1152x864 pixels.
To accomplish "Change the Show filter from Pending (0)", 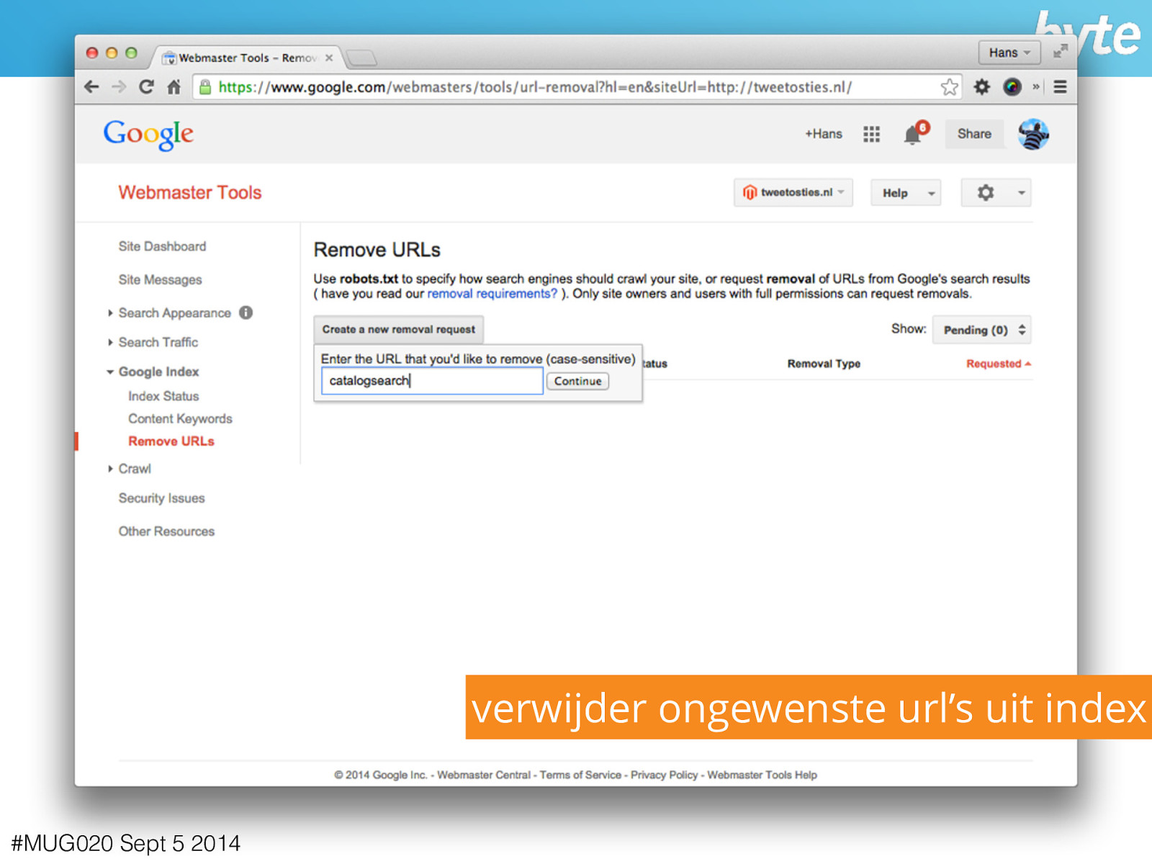I will [x=982, y=330].
